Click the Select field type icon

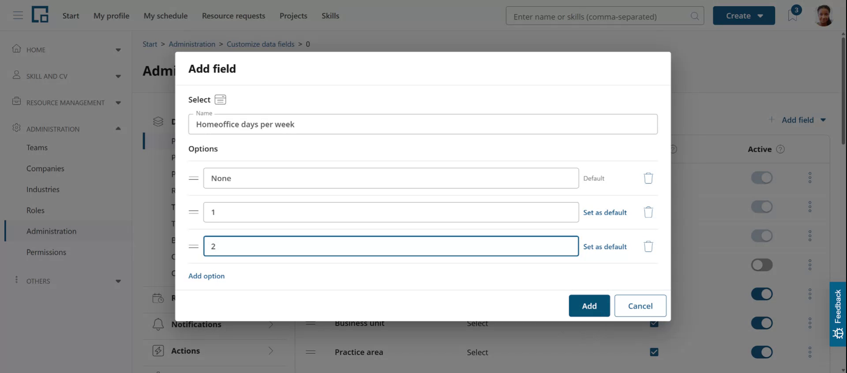point(220,100)
